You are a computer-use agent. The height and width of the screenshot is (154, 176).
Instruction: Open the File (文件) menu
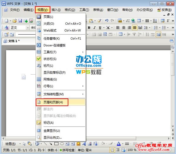click(x=15, y=10)
